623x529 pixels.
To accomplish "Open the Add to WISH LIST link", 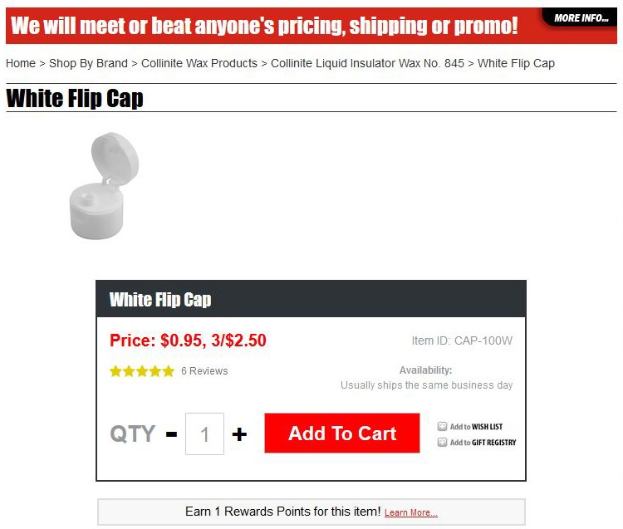I will [x=476, y=427].
